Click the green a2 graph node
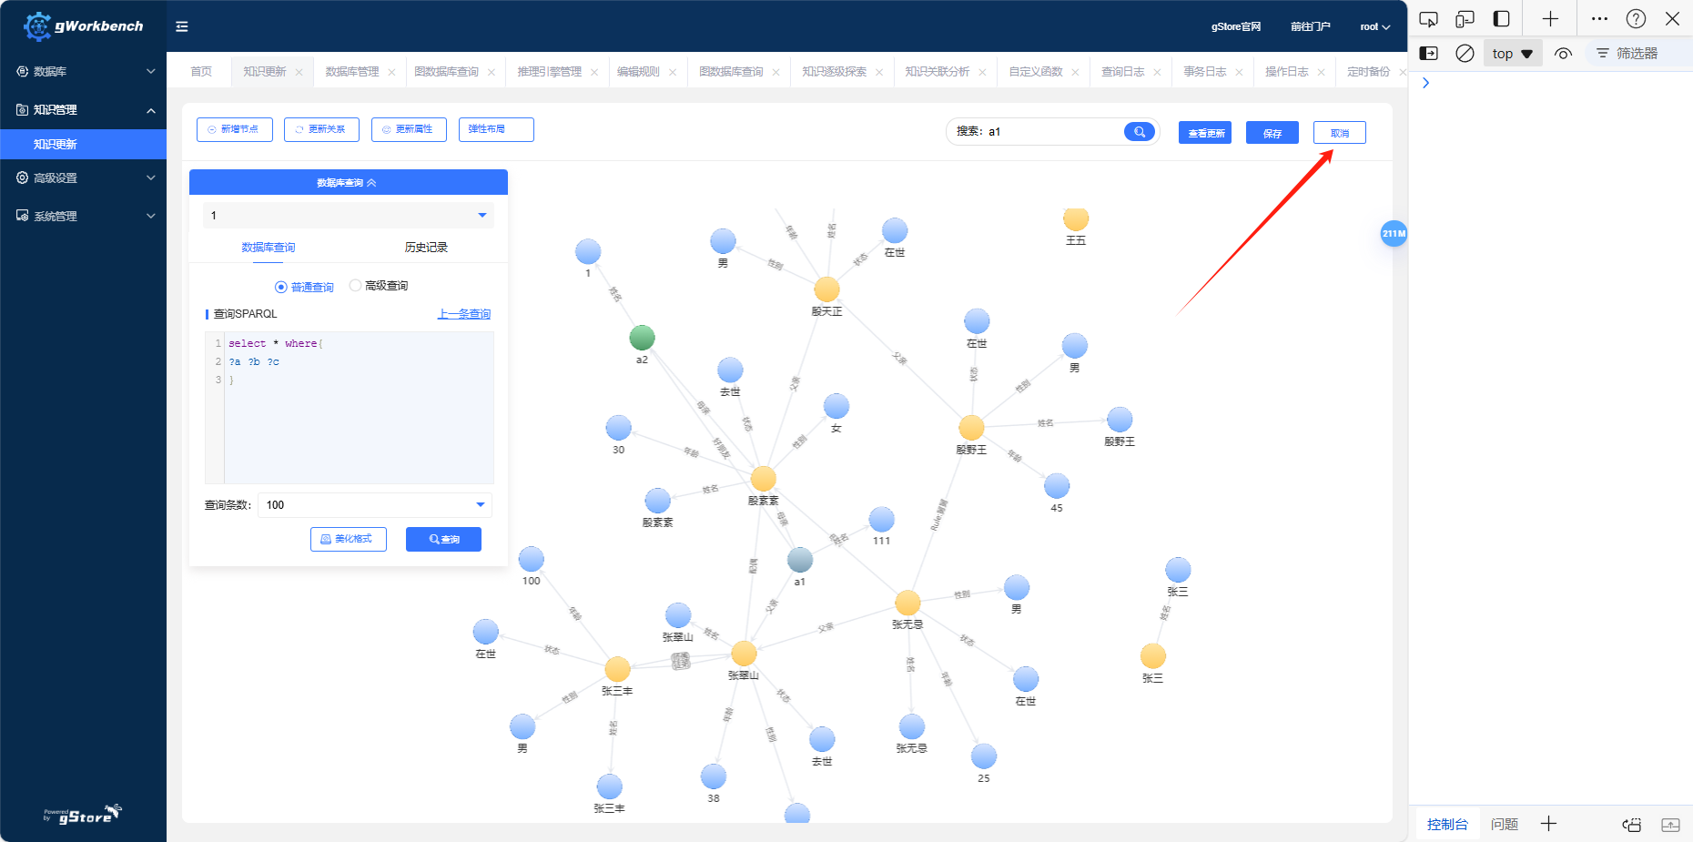This screenshot has height=842, width=1693. click(x=642, y=338)
